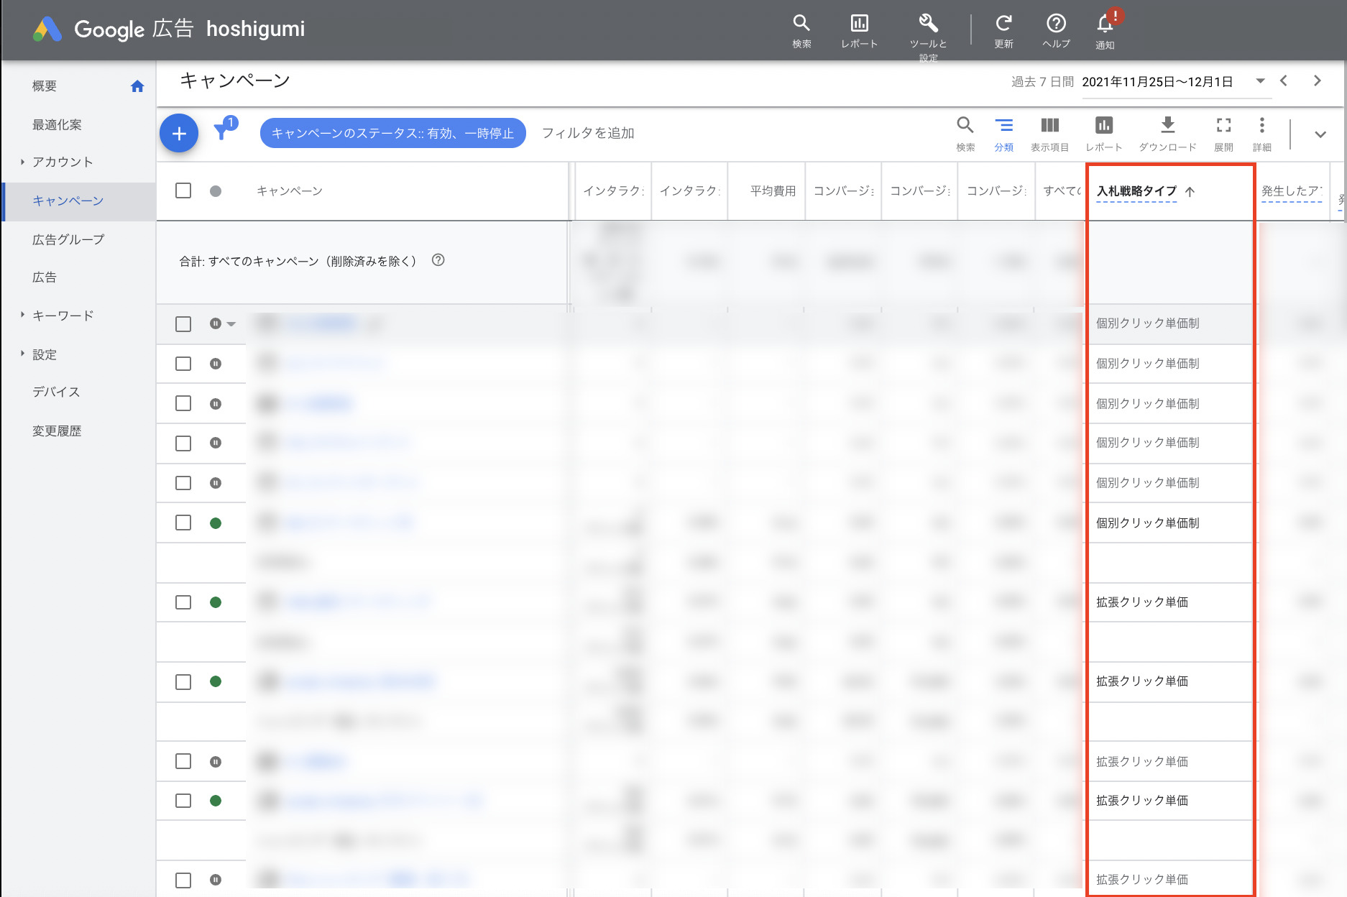Image resolution: width=1347 pixels, height=897 pixels.
Task: Open 表示項目 columns icon
Action: point(1049,126)
